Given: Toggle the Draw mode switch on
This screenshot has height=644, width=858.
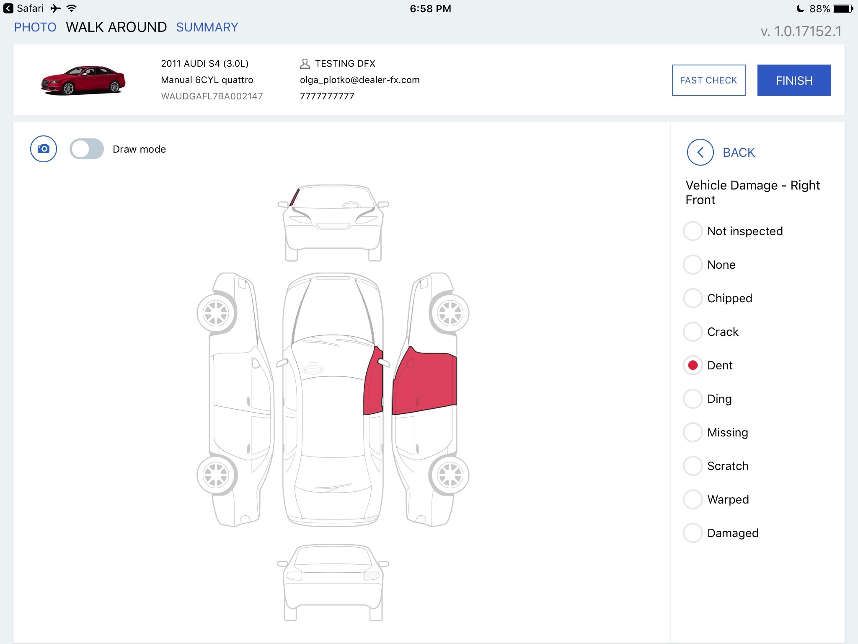Looking at the screenshot, I should point(86,149).
